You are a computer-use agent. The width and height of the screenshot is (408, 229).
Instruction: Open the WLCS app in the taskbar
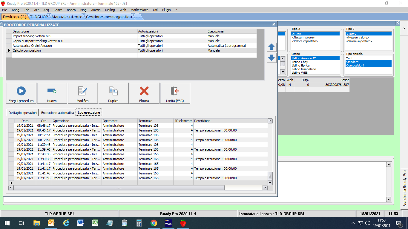168,223
